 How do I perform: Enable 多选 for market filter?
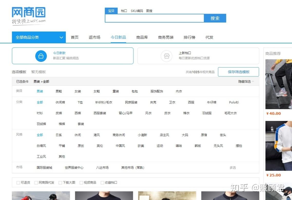tap(232, 168)
